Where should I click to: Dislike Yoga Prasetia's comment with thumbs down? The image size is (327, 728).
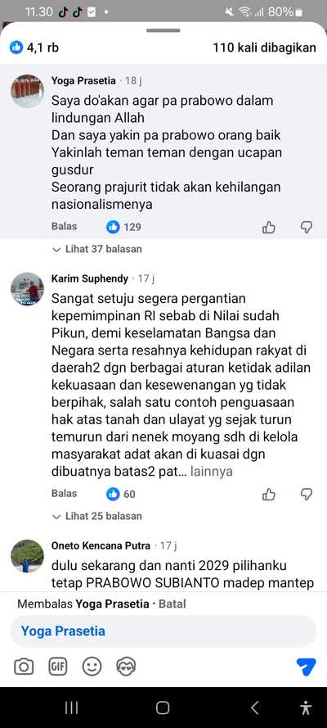click(307, 227)
